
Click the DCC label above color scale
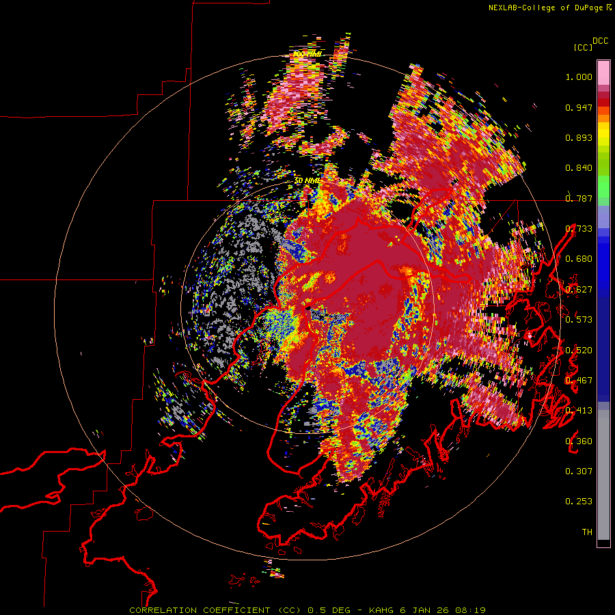point(601,41)
